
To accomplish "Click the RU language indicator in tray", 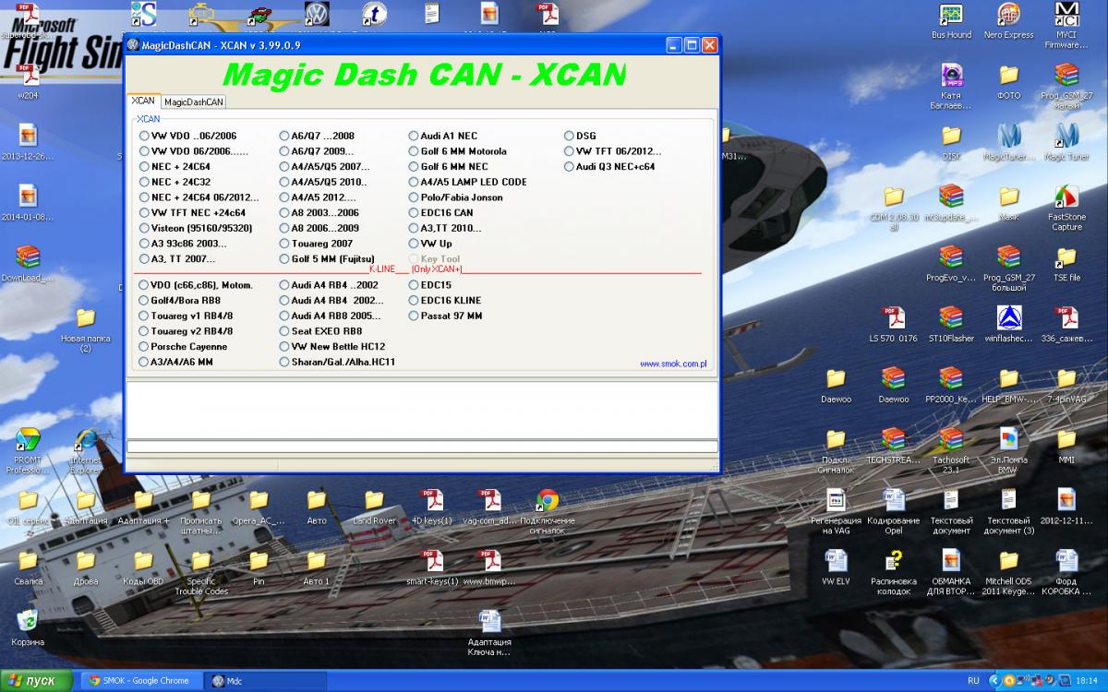I will (973, 681).
